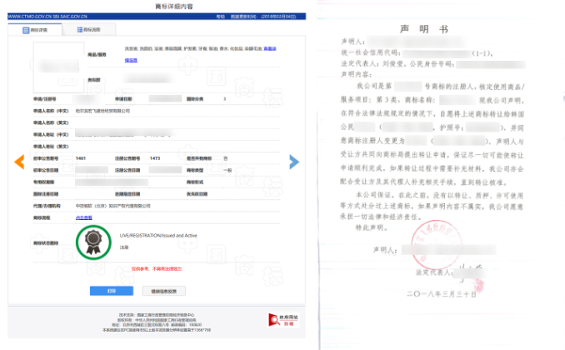
Task: Open the 点击查看 trademark process link
Action: (84, 217)
